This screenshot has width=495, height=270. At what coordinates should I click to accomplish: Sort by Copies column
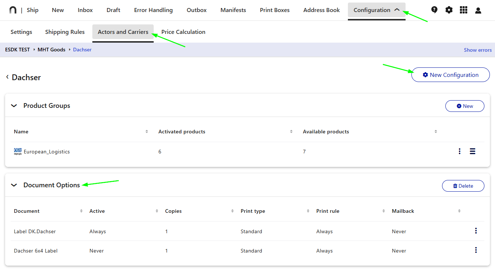pos(232,211)
